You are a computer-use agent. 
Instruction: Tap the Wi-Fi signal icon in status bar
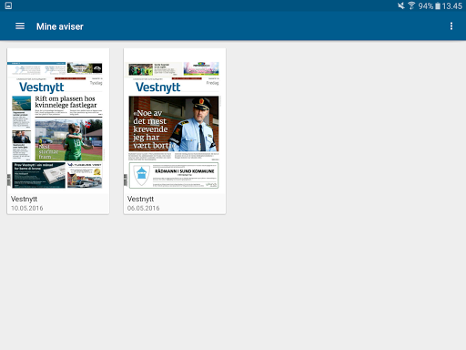pos(411,5)
